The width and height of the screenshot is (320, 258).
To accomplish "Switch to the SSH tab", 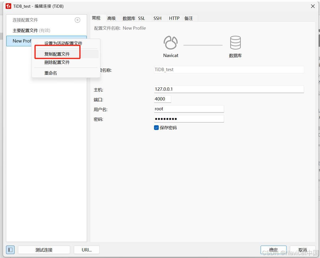I will pyautogui.click(x=157, y=18).
